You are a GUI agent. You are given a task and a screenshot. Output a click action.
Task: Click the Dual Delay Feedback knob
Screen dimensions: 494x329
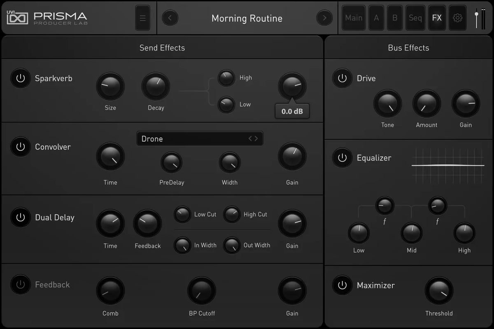tap(147, 224)
